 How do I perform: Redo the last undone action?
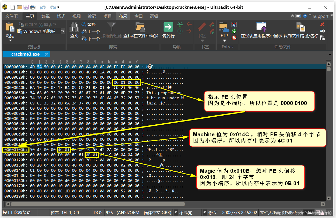(53, 7)
